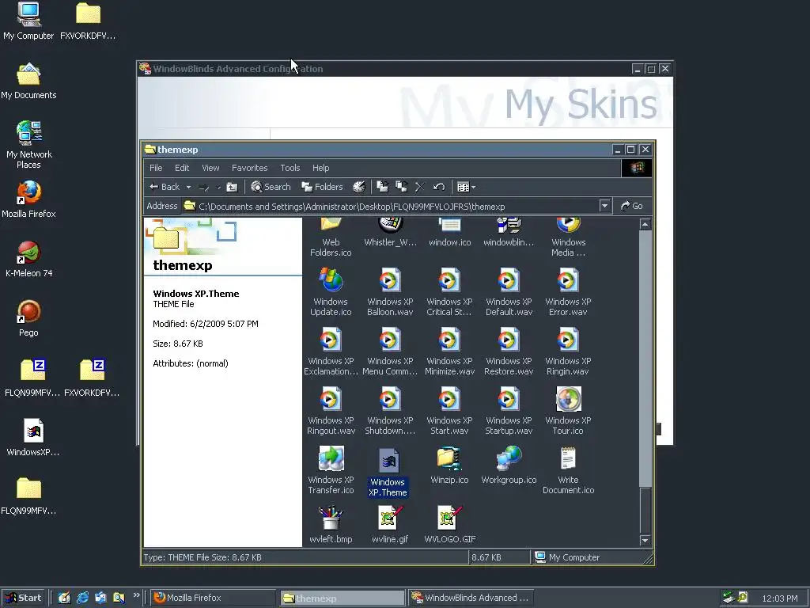Go back using the Back toolbar button

coord(165,187)
